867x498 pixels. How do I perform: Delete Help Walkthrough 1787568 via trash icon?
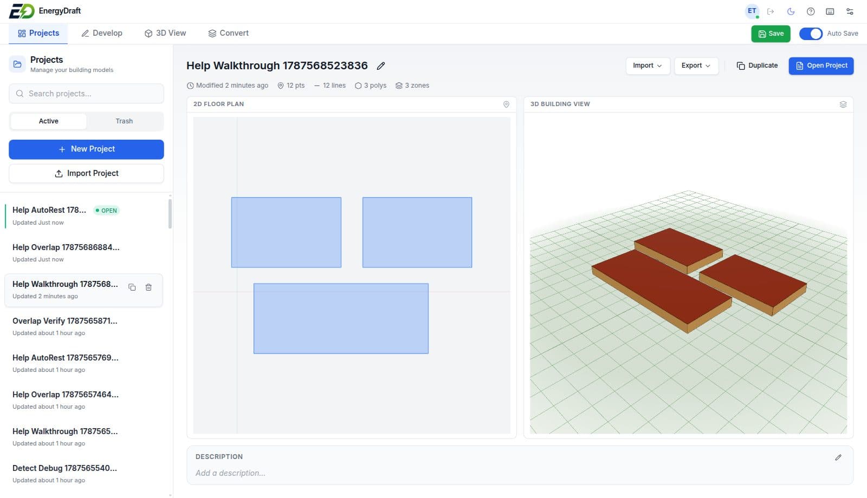click(x=148, y=287)
